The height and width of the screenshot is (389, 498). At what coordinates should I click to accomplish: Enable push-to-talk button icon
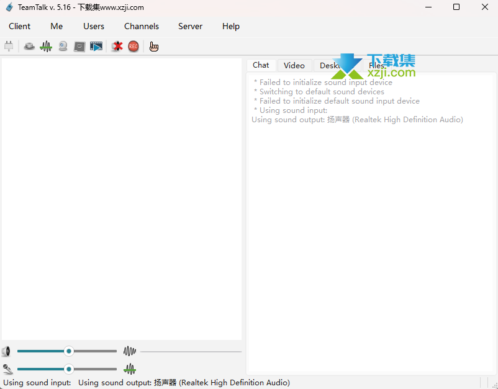[29, 47]
